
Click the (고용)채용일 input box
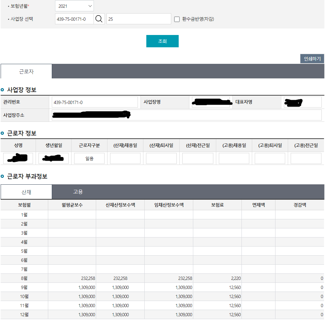(x=234, y=158)
